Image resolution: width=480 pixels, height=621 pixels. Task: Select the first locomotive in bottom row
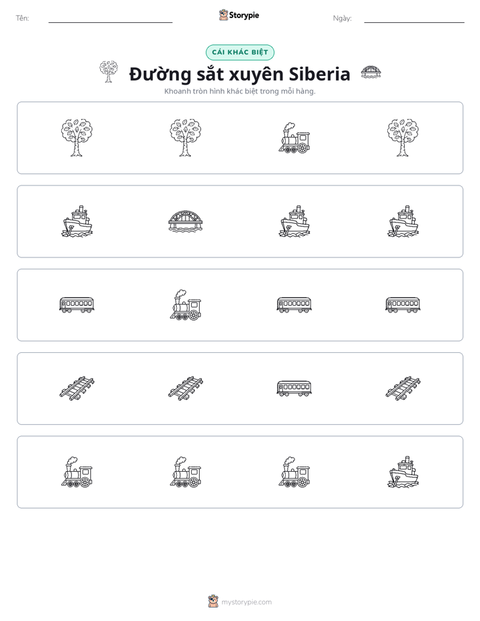click(x=77, y=472)
